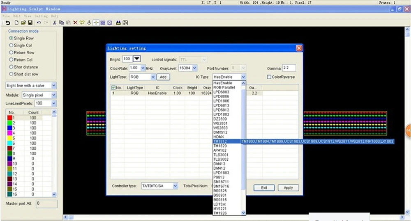
Task: Click the Apply button
Action: [x=288, y=188]
